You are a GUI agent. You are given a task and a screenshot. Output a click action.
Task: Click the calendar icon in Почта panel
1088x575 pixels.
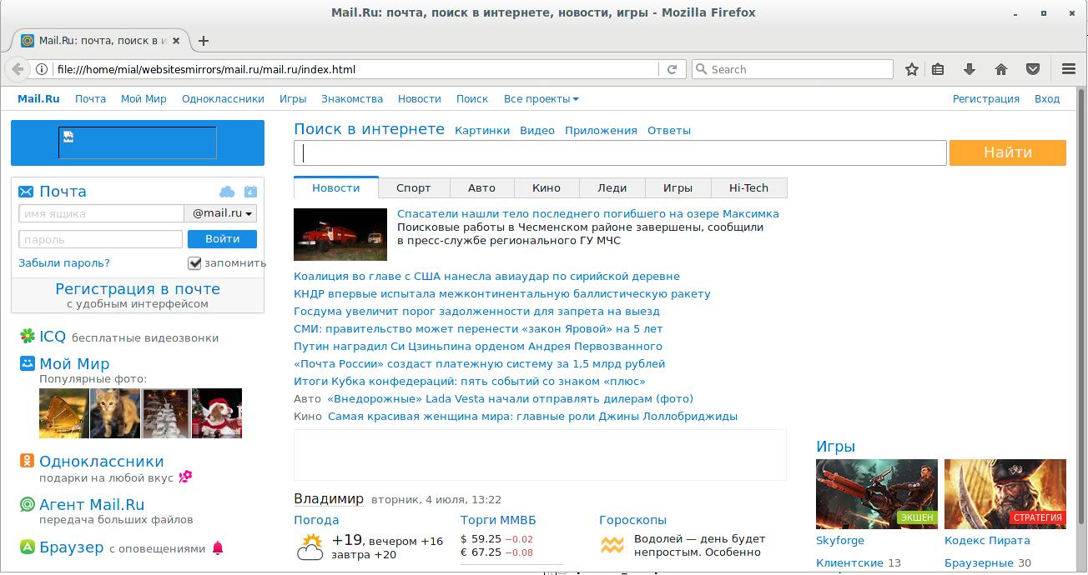pos(249,192)
